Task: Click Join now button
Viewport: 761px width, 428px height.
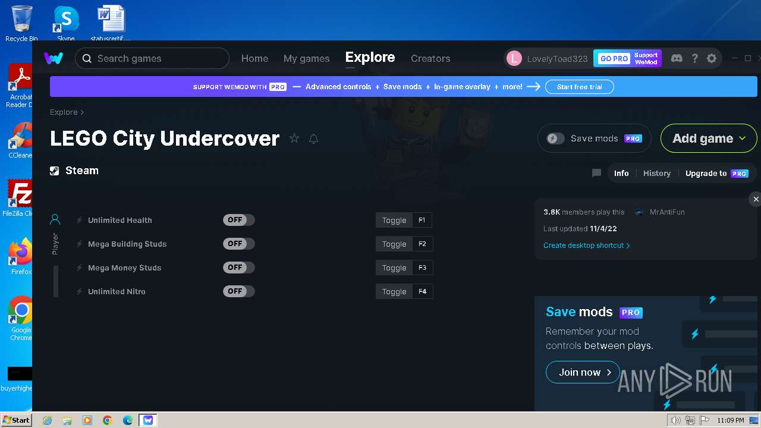Action: [583, 372]
